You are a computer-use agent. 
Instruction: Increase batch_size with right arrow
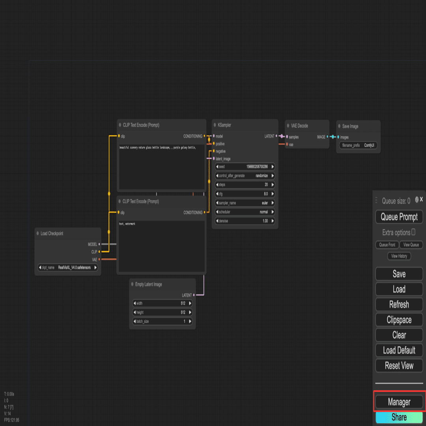coord(190,321)
